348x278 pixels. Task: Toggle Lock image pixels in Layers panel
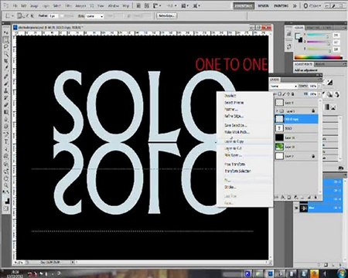(x=284, y=94)
